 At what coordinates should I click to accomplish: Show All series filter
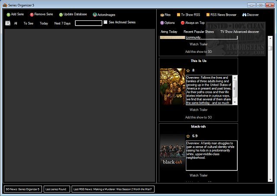(x=16, y=23)
